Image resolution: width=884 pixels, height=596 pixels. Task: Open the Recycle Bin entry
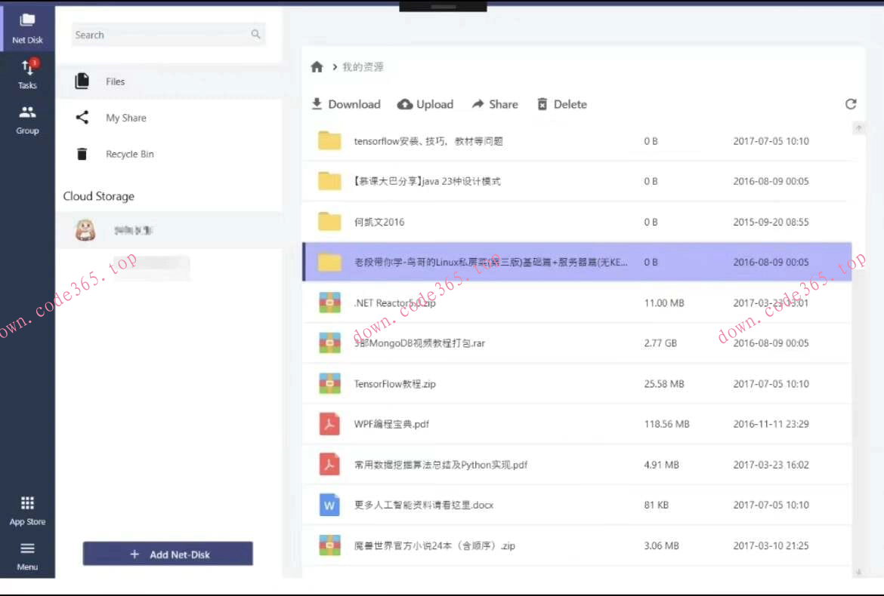(x=129, y=154)
